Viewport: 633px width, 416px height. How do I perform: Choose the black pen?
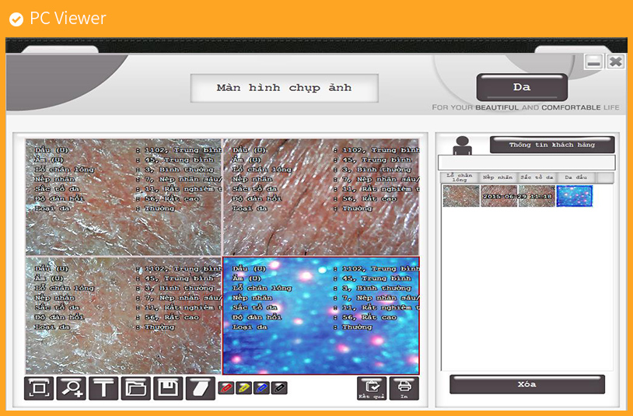pyautogui.click(x=279, y=388)
